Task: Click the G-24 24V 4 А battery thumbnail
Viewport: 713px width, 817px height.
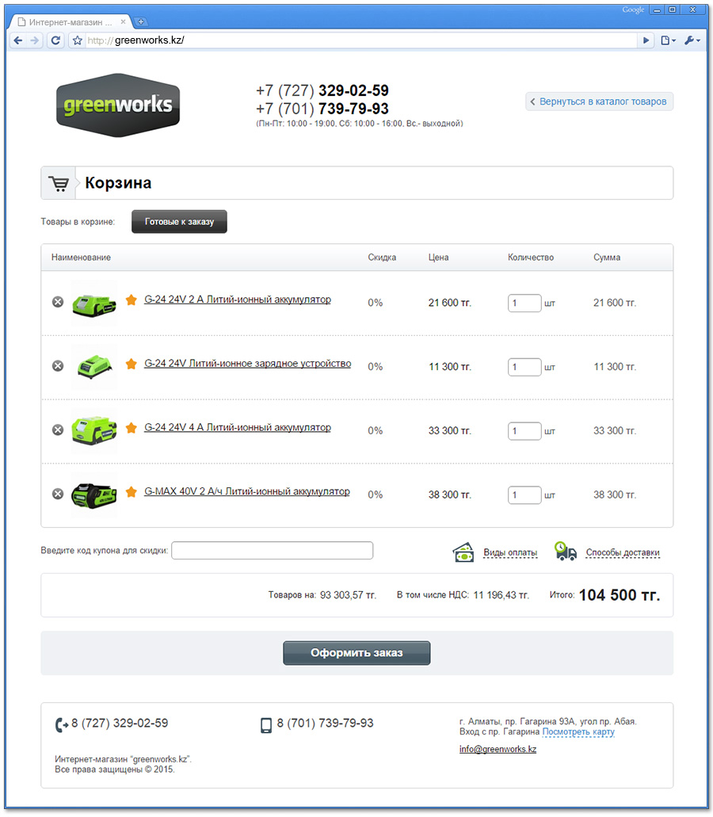Action: tap(93, 431)
